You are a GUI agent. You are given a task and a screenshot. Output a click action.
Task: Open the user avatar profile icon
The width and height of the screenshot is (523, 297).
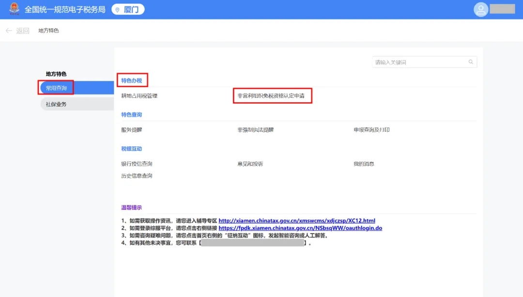point(481,9)
